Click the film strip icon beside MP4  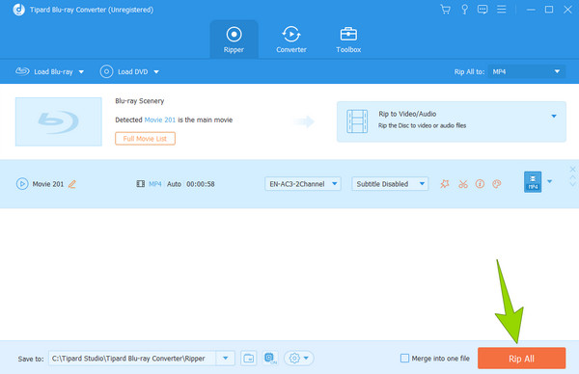tap(141, 184)
